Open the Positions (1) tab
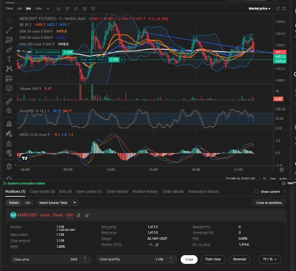The height and width of the screenshot is (271, 296). point(15,191)
